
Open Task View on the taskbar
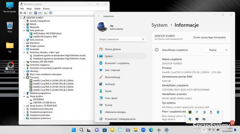pos(89,130)
